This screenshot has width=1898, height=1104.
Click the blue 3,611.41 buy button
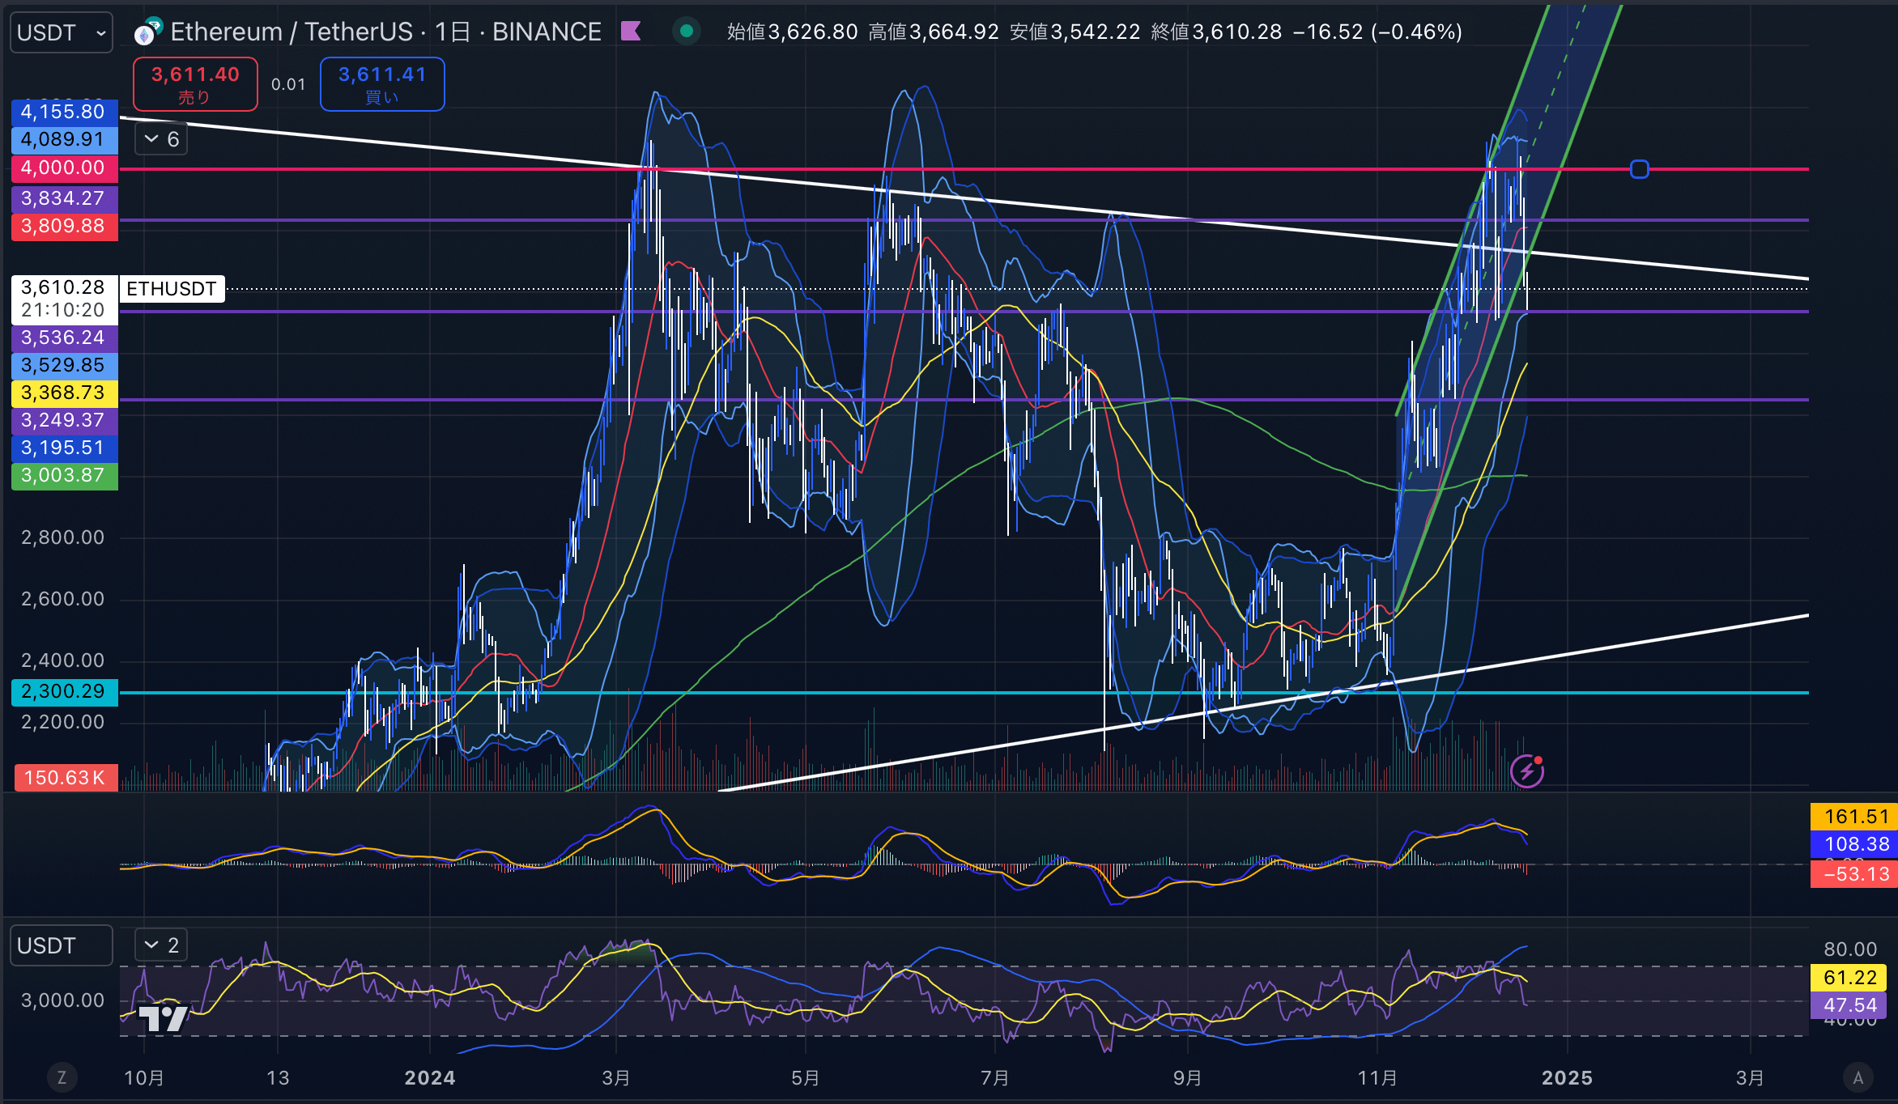tap(382, 84)
